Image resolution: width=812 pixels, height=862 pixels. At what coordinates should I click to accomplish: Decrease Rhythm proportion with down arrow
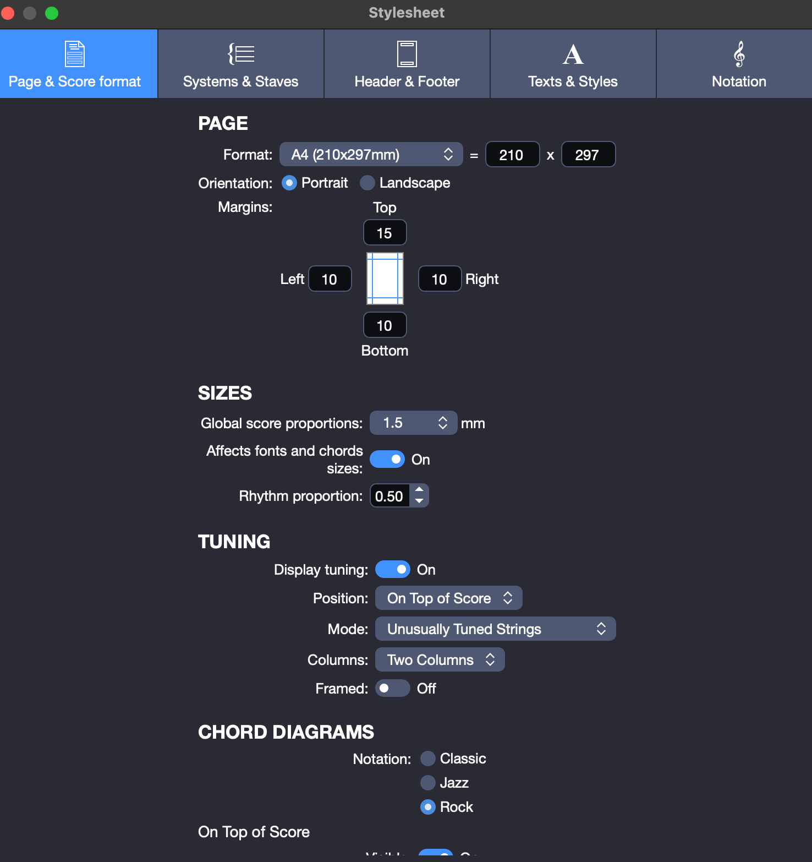click(419, 501)
